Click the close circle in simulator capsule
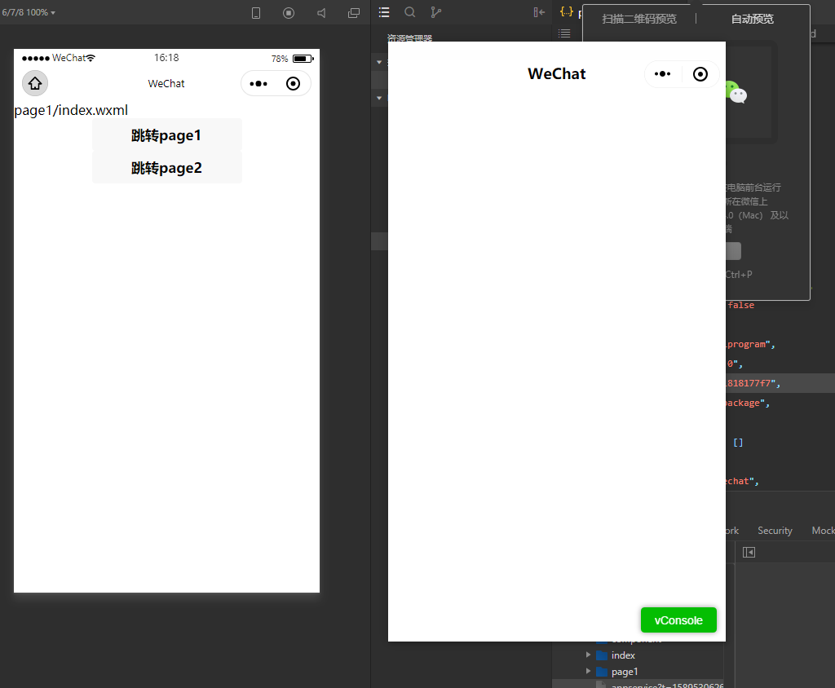The height and width of the screenshot is (688, 835). 293,84
